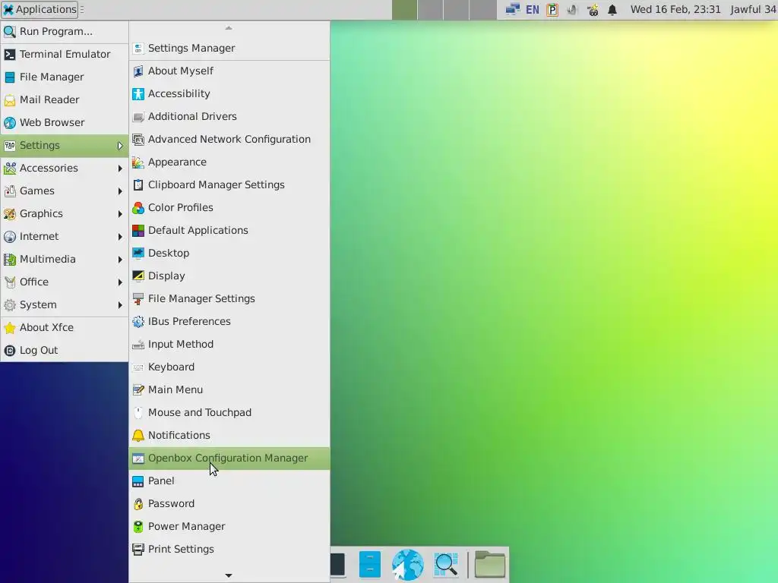Open the home folder icon in dock
The width and height of the screenshot is (778, 583).
tap(490, 565)
